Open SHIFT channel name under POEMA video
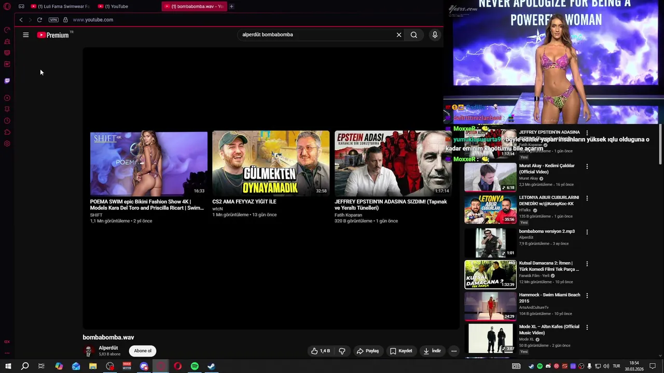The width and height of the screenshot is (664, 373). (x=96, y=215)
